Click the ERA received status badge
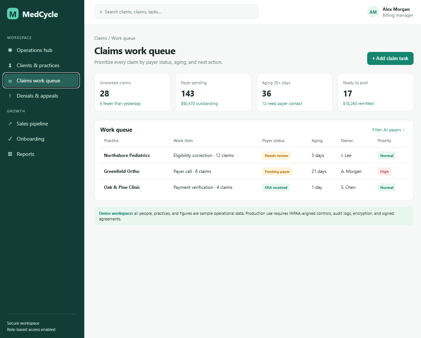The image size is (421, 338). pyautogui.click(x=276, y=187)
